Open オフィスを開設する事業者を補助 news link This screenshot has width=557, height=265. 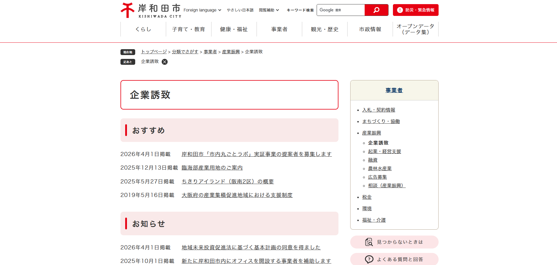tap(256, 261)
